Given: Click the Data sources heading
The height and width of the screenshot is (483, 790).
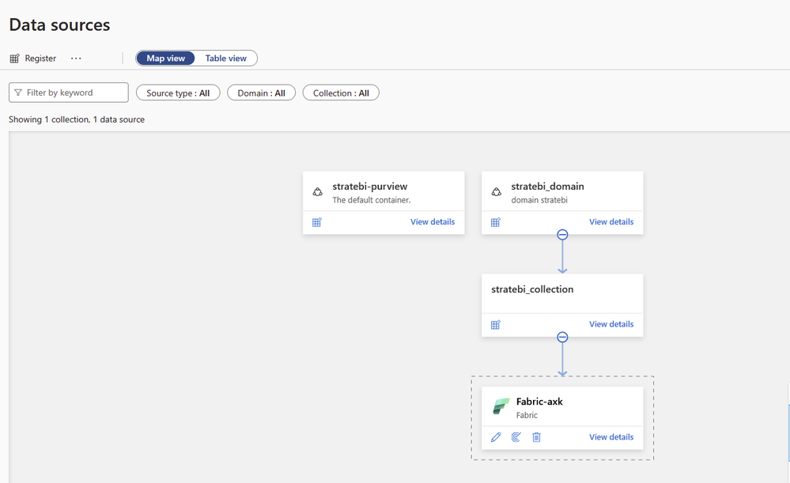Looking at the screenshot, I should click(x=59, y=25).
